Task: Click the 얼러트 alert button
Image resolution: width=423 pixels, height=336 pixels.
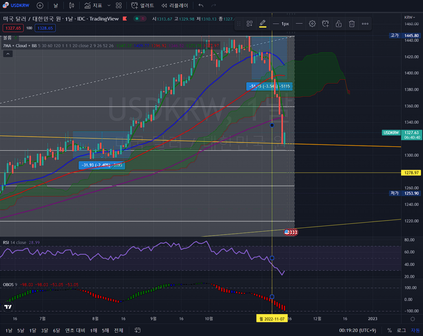Action: 143,5
